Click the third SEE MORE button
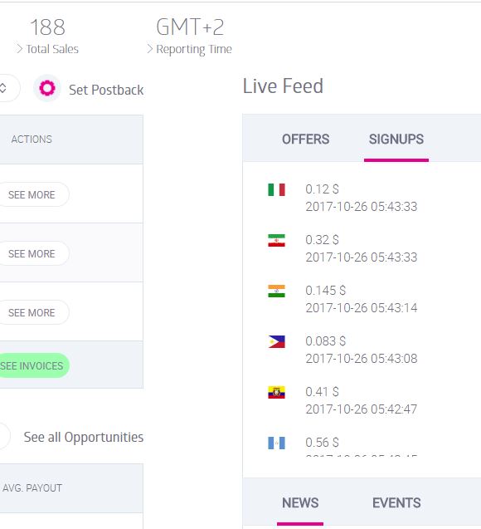This screenshot has width=481, height=529. pos(34,313)
